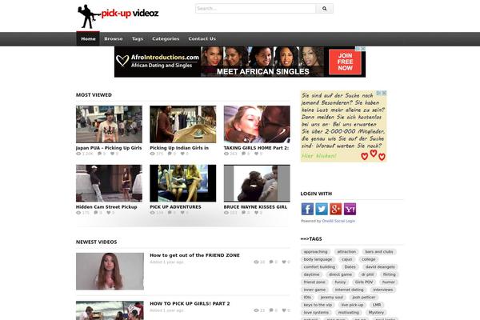Click How to get out of the FRIEND ZONE title

point(194,255)
